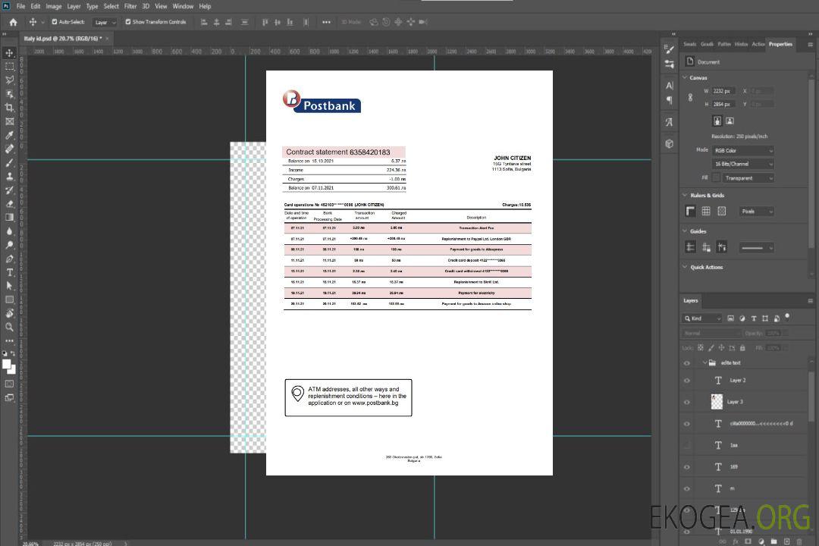The height and width of the screenshot is (546, 819).
Task: Open the Window menu
Action: (183, 6)
